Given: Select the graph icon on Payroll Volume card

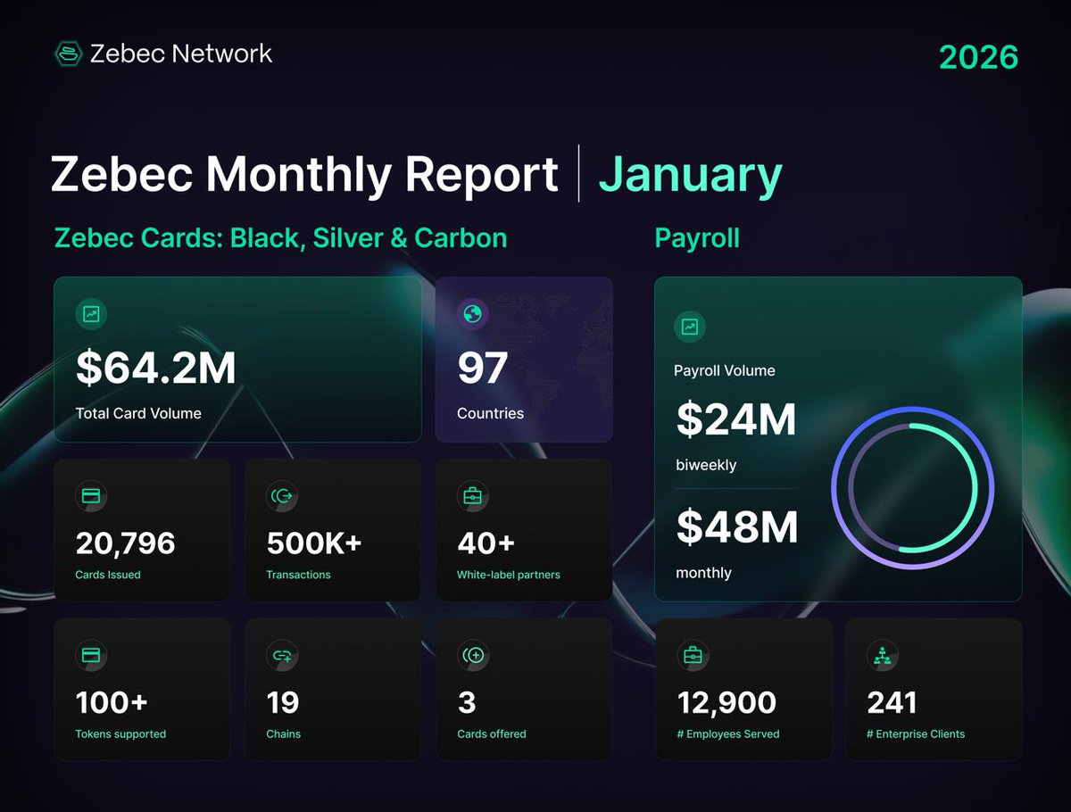Looking at the screenshot, I should click(689, 327).
